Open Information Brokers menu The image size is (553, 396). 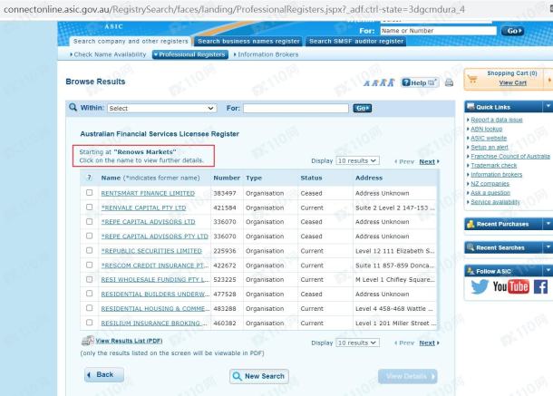pyautogui.click(x=267, y=54)
